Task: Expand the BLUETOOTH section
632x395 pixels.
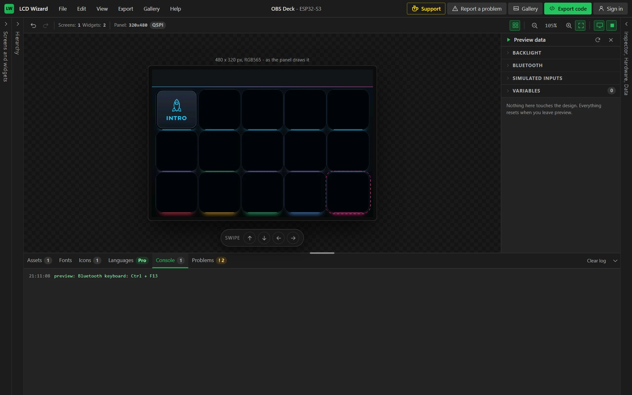Action: (561, 65)
